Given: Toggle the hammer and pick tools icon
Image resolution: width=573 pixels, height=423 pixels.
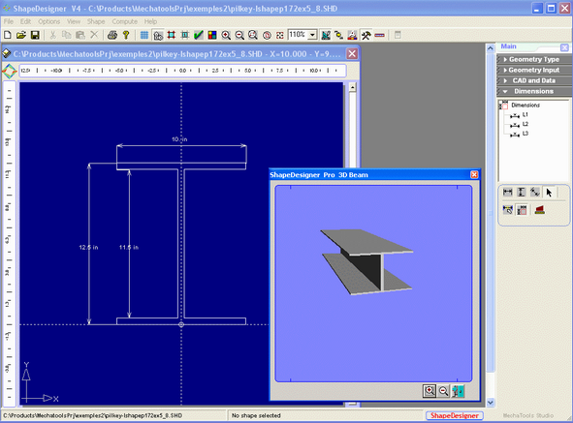Looking at the screenshot, I should pos(366,35).
